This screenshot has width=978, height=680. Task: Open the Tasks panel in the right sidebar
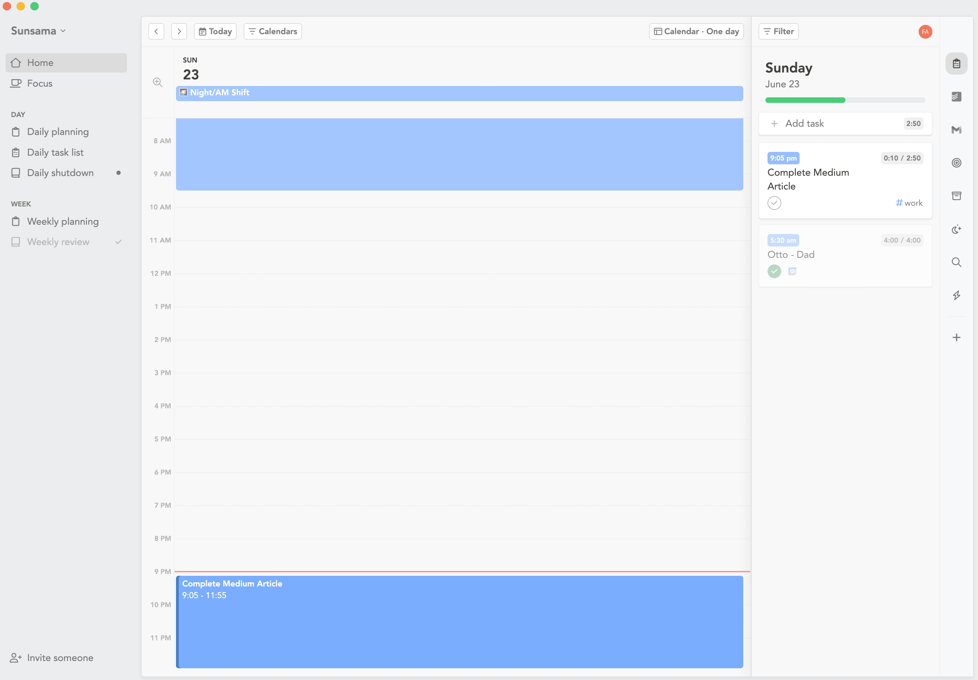(956, 63)
